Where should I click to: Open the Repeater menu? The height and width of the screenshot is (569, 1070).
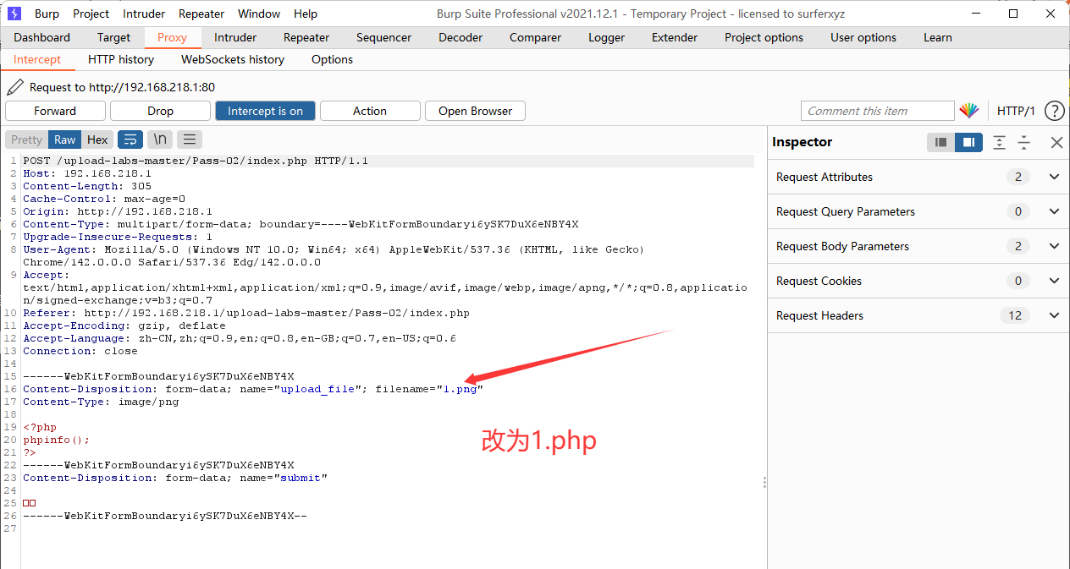point(201,14)
